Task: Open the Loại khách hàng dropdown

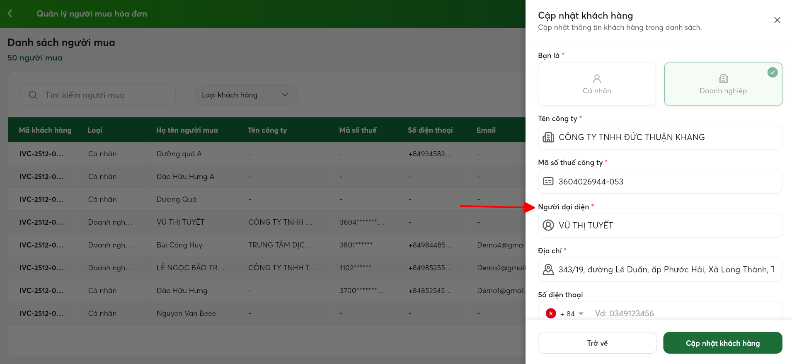Action: point(246,95)
